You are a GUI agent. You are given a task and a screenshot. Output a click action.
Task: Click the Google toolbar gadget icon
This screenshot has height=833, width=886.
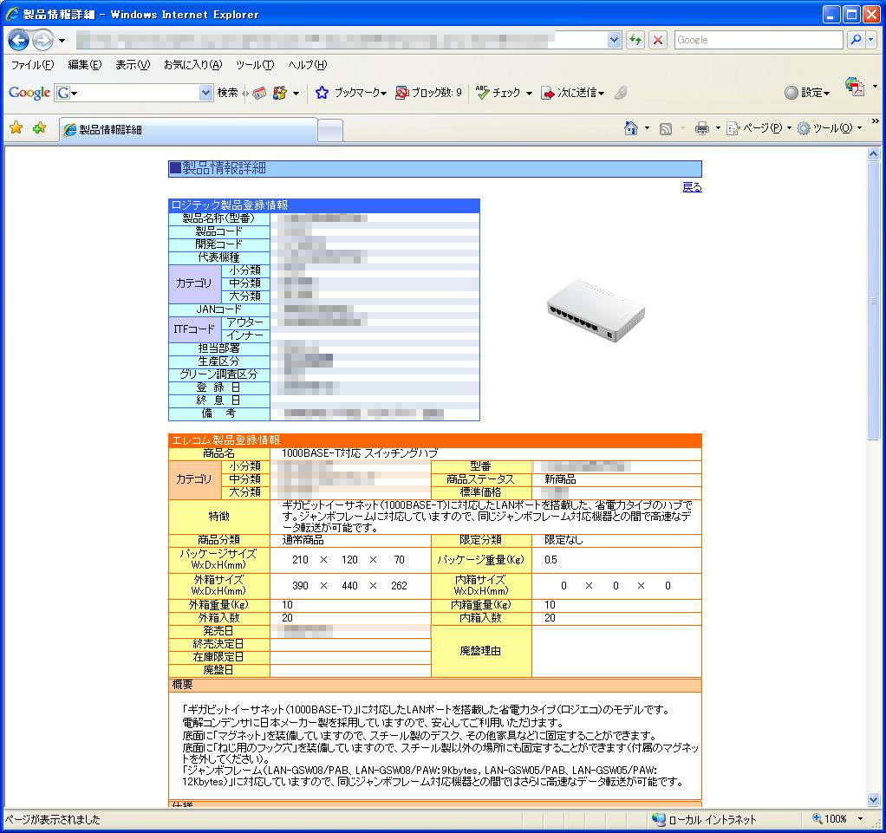tap(279, 93)
